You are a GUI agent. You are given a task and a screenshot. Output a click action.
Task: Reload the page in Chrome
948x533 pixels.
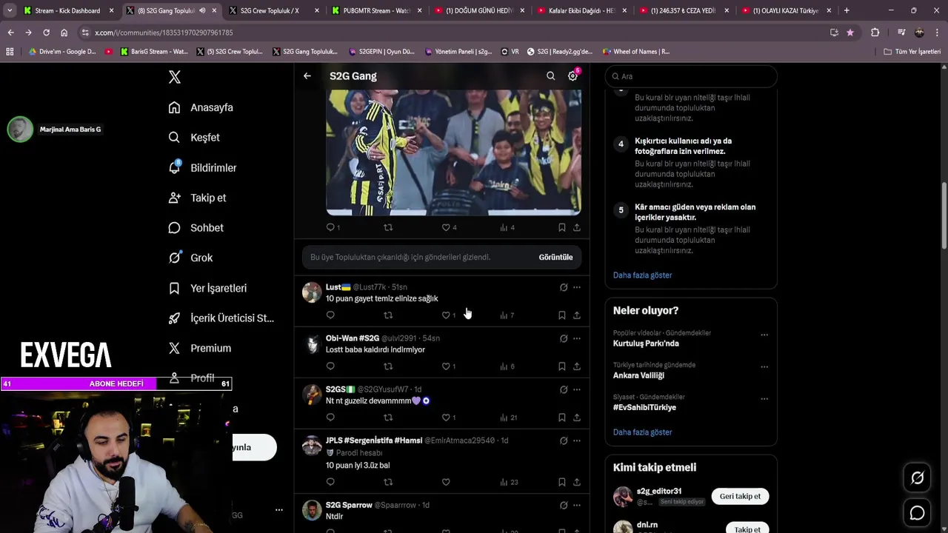tap(46, 33)
